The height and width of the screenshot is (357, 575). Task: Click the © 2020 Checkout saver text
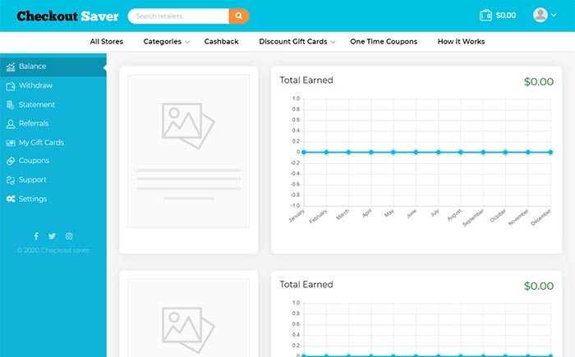53,250
